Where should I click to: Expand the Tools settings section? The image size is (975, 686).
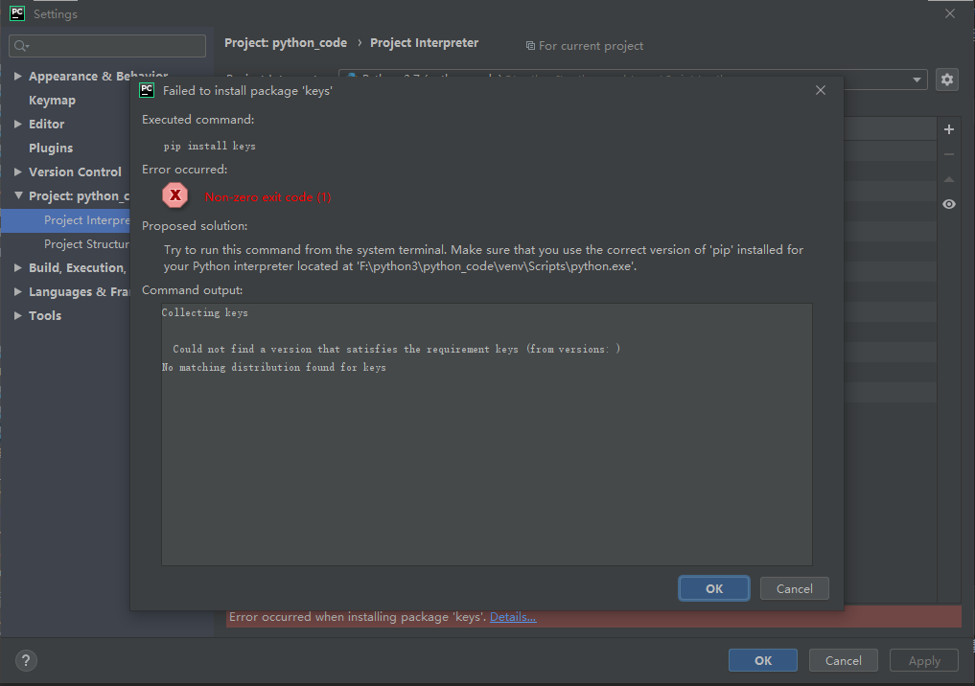(x=18, y=316)
